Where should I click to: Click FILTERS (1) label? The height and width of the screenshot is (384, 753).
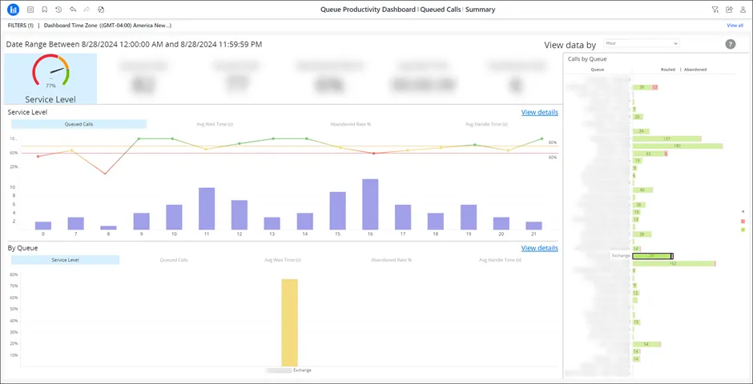coord(21,26)
